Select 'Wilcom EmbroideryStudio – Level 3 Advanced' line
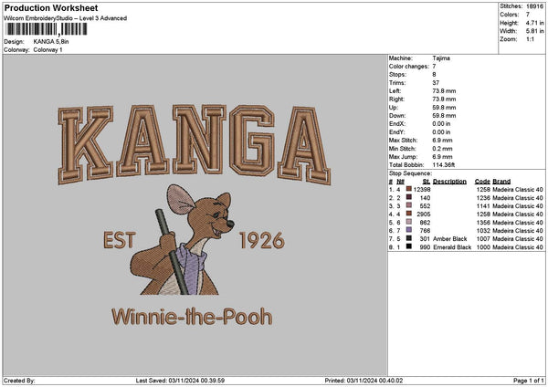This screenshot has width=548, height=387. [x=66, y=18]
